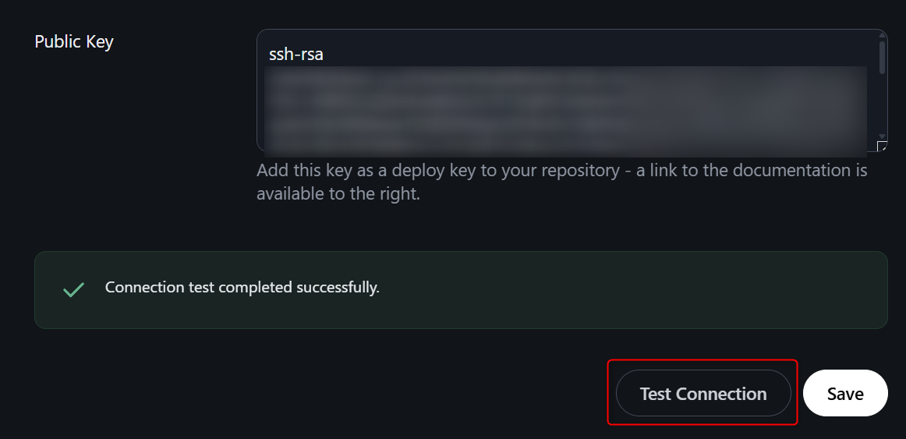Click the "Public Key" field label
Image resolution: width=906 pixels, height=439 pixels.
[x=74, y=42]
